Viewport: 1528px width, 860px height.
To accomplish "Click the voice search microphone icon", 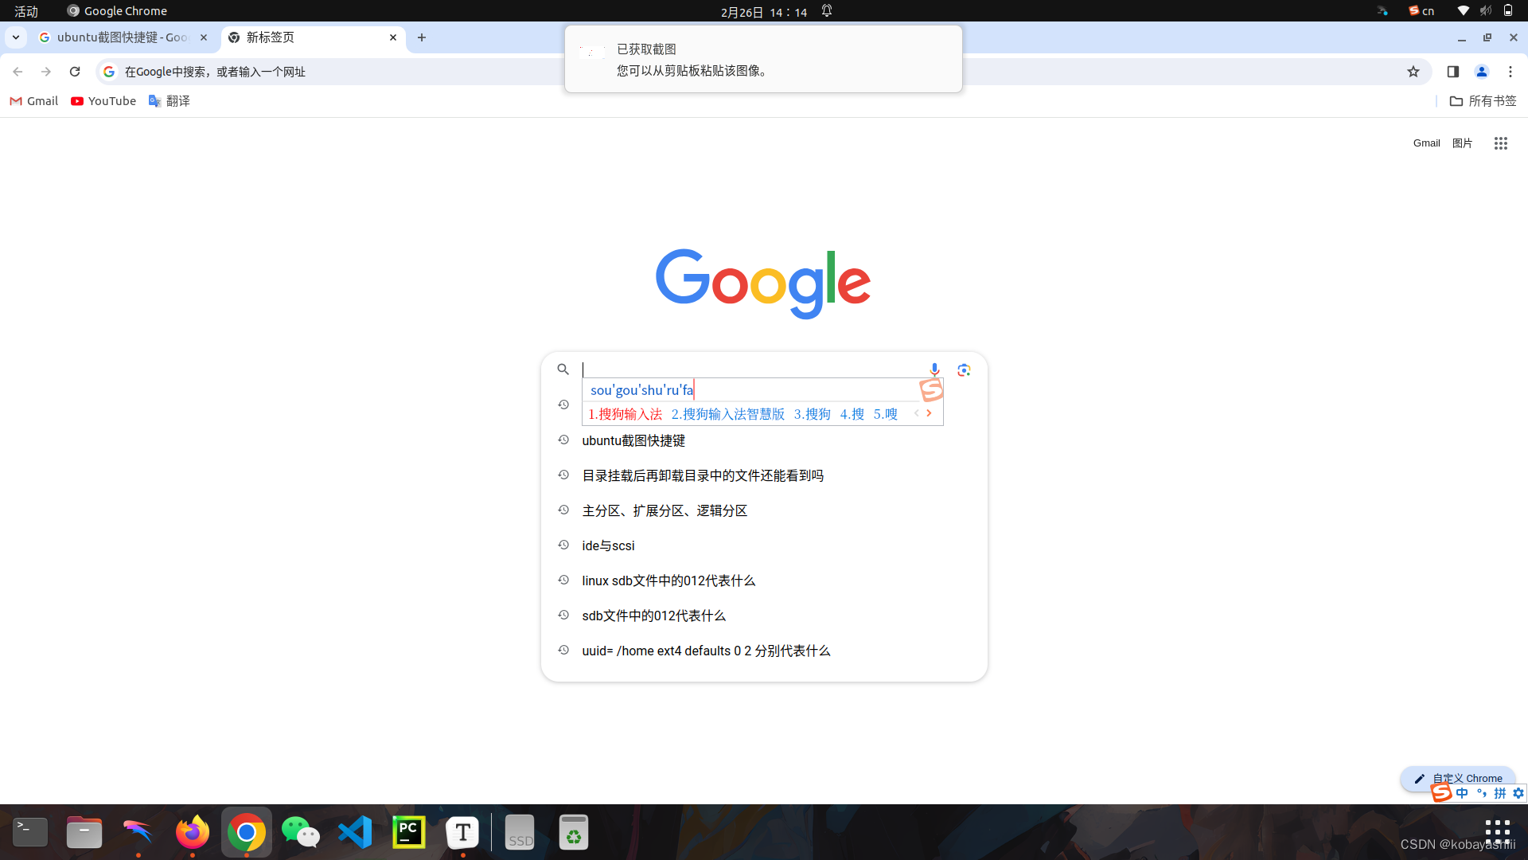I will coord(934,369).
